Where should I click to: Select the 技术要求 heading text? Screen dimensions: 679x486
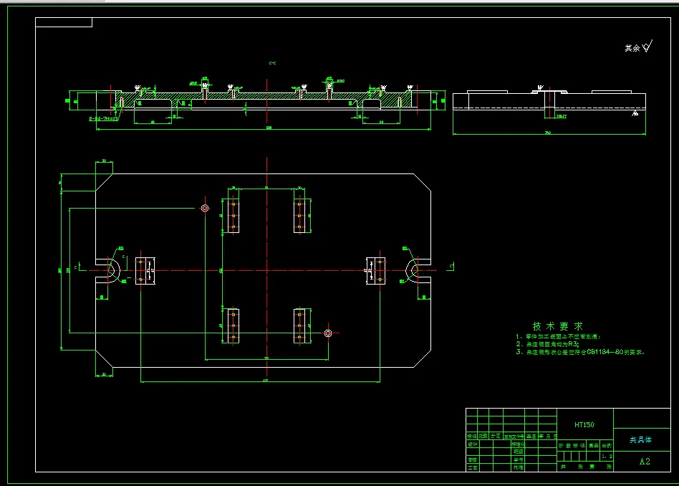click(x=558, y=326)
